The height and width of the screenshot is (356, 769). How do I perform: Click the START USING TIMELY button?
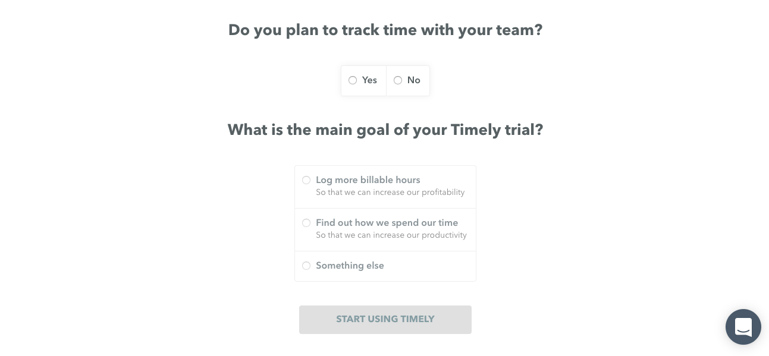pos(385,320)
